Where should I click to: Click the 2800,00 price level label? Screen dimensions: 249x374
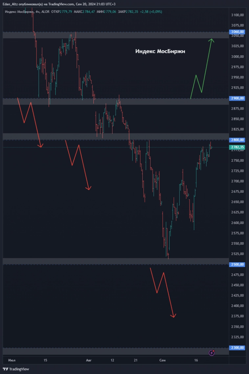point(237,140)
